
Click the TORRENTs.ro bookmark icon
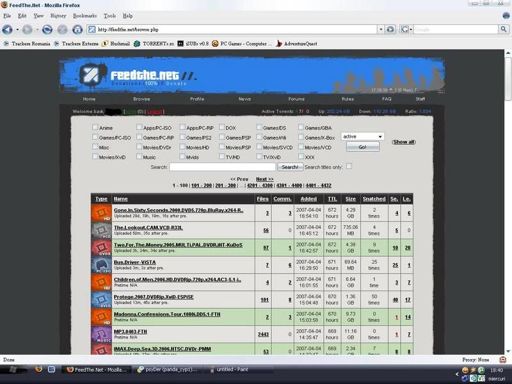(x=137, y=44)
